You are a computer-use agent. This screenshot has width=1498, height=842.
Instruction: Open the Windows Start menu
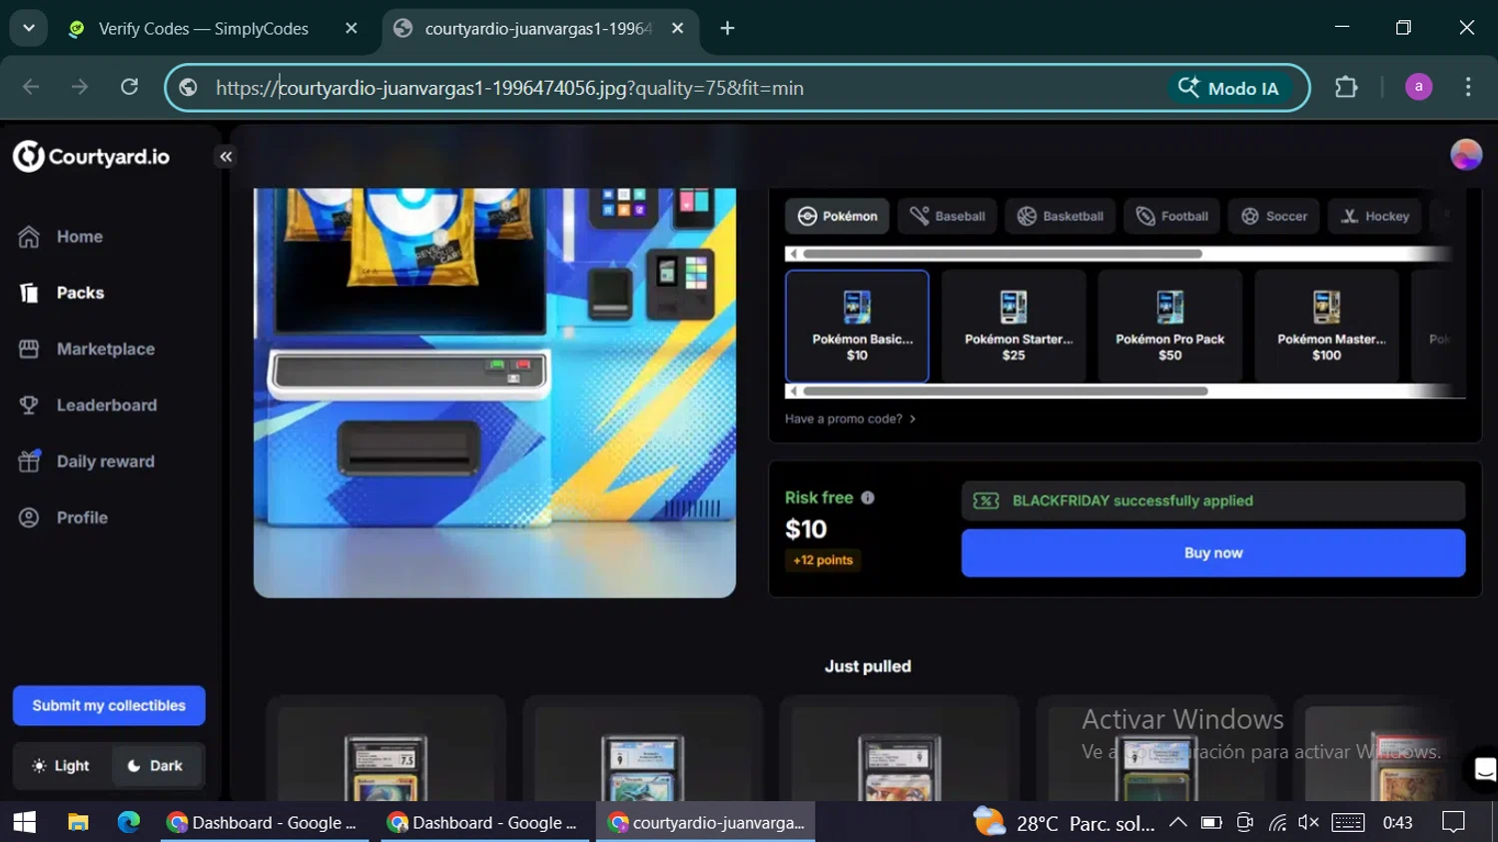[x=25, y=822]
